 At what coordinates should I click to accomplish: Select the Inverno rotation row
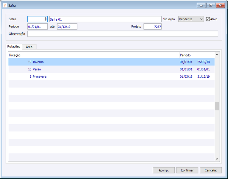(x=111, y=62)
